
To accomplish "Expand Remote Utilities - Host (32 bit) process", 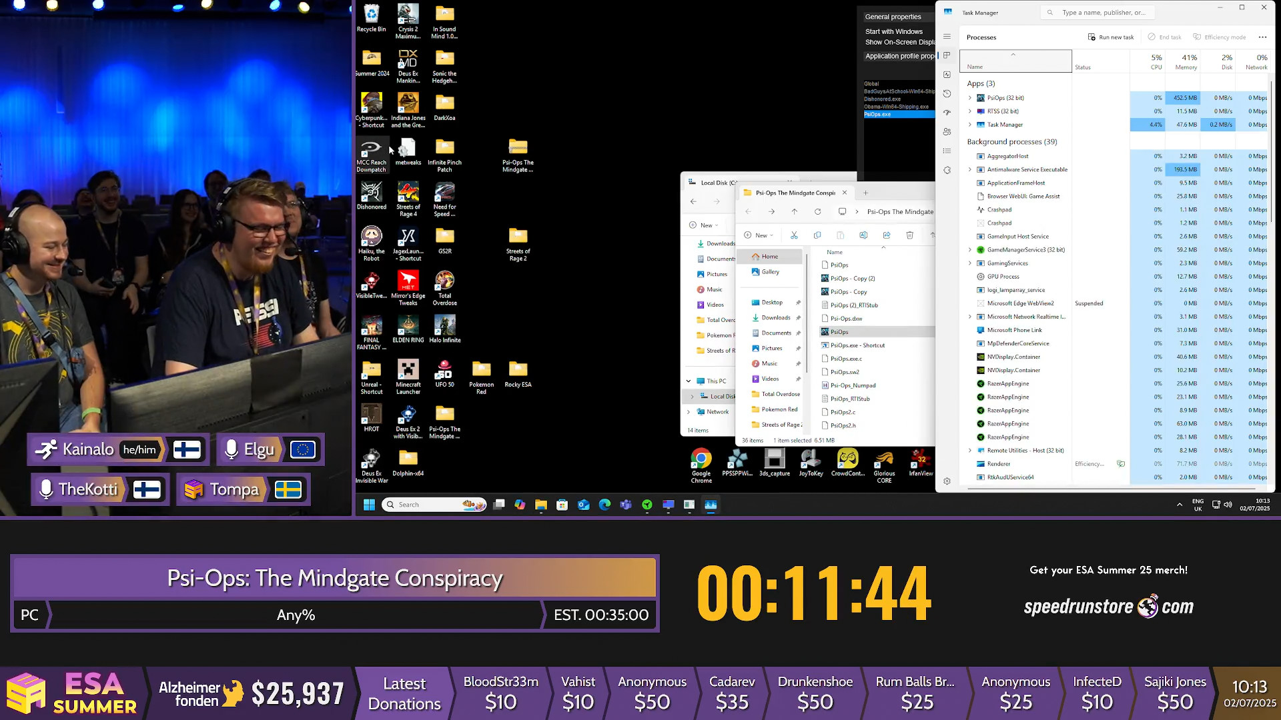I will tap(970, 451).
